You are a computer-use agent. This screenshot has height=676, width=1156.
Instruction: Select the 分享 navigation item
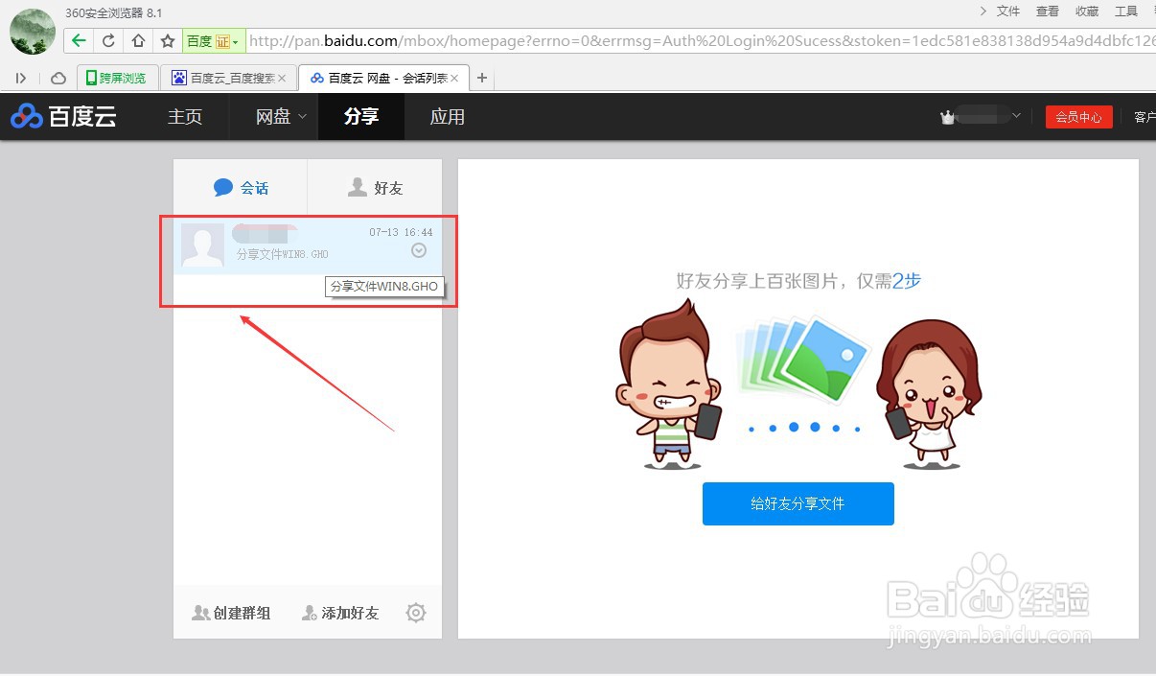pyautogui.click(x=361, y=116)
